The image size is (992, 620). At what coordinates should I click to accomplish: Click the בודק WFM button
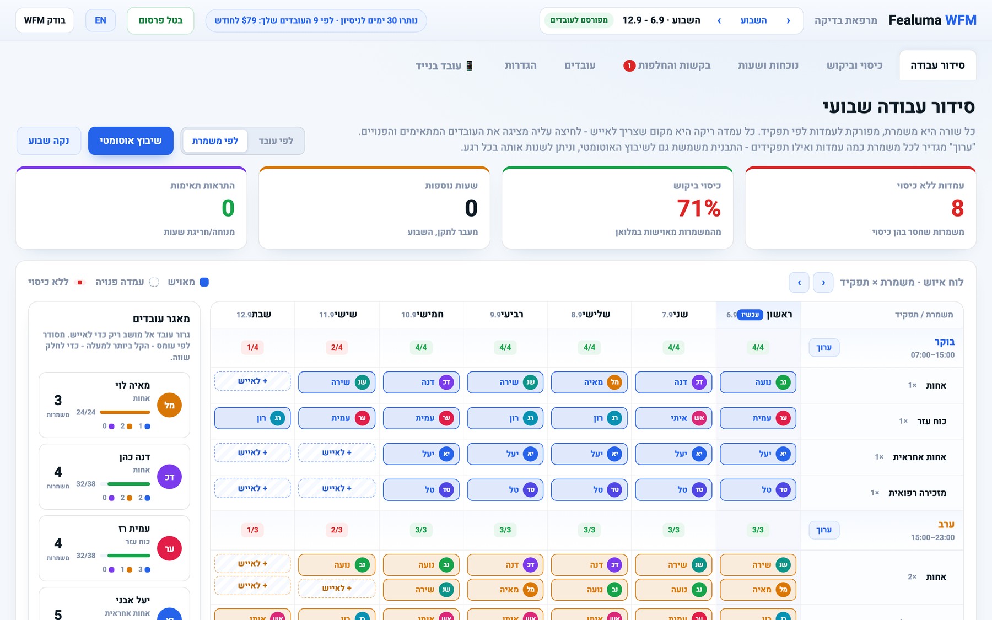(x=45, y=20)
